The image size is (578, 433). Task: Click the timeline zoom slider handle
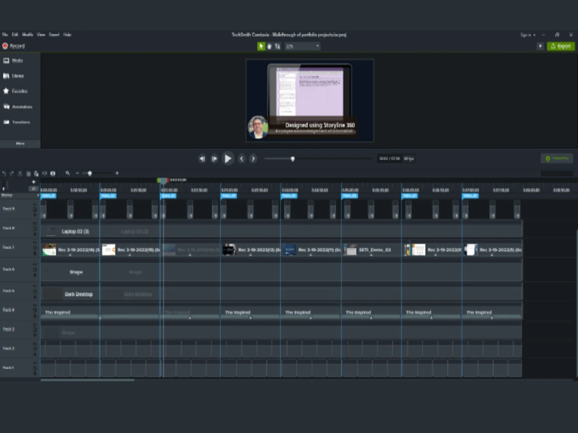(x=90, y=173)
